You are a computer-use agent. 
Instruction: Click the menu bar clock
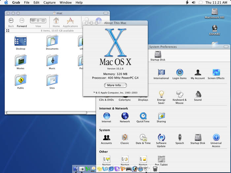[x=216, y=3]
